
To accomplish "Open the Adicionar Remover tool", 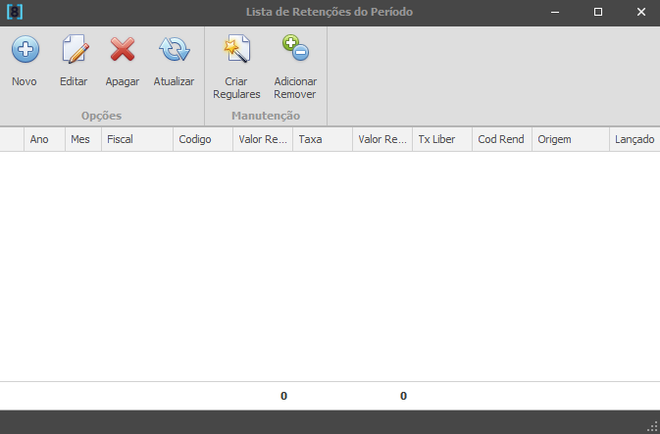I will tap(295, 50).
